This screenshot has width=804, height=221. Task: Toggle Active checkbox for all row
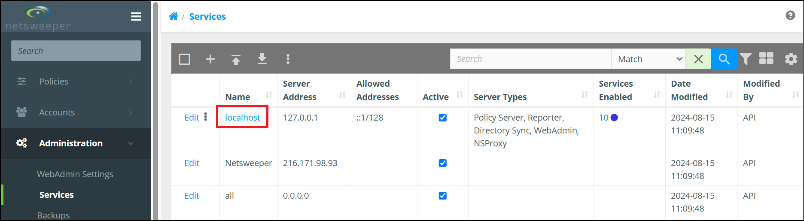[x=443, y=196]
